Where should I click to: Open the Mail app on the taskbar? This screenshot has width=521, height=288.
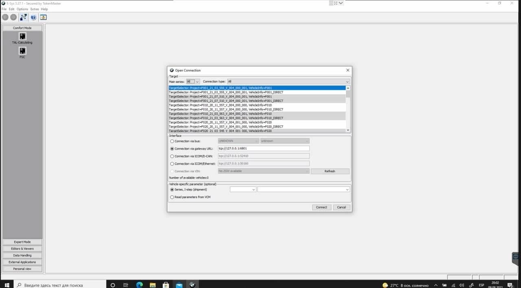179,285
